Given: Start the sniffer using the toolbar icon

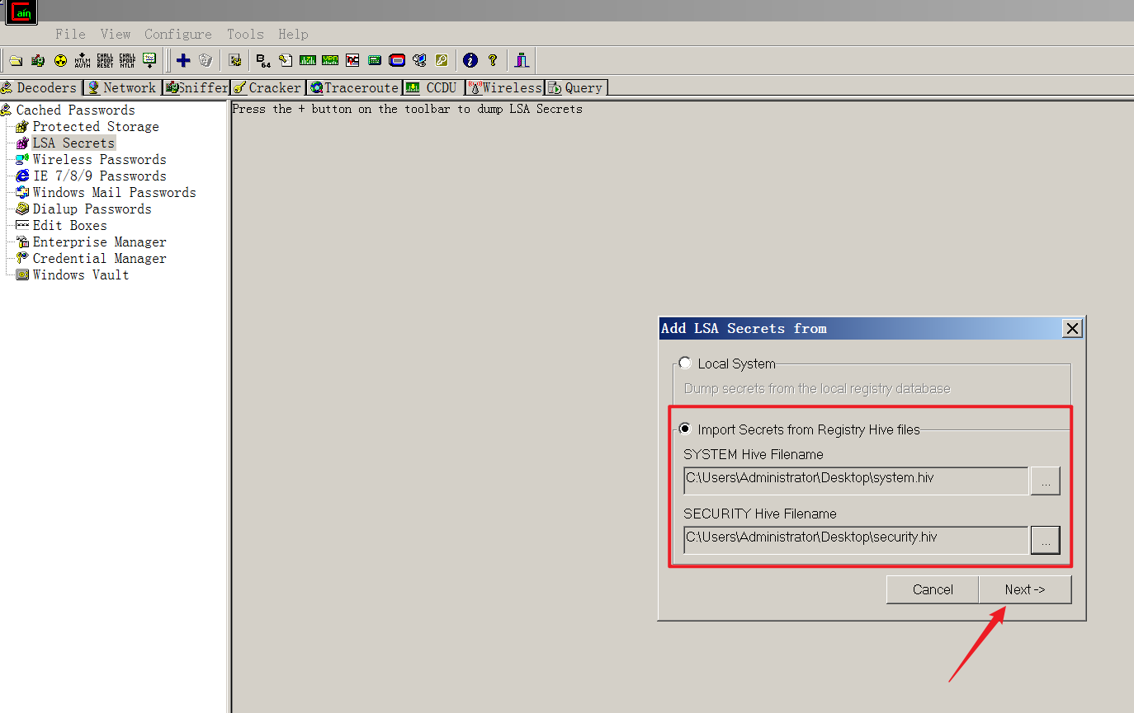Looking at the screenshot, I should click(x=38, y=60).
